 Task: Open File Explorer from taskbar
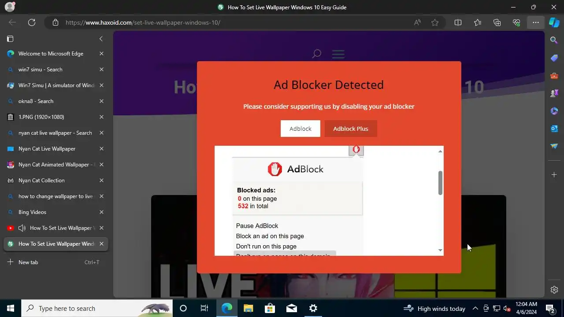coord(248,308)
